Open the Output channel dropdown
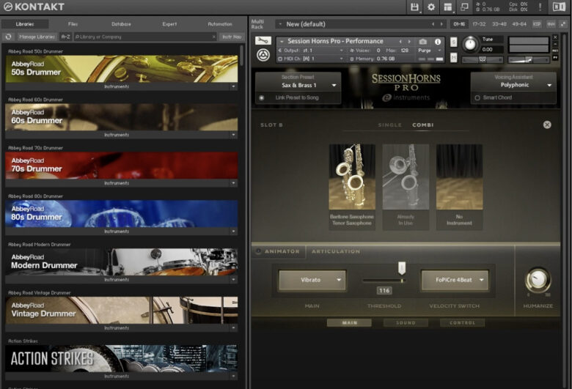Viewport: 572px width, 389px height. [x=311, y=51]
